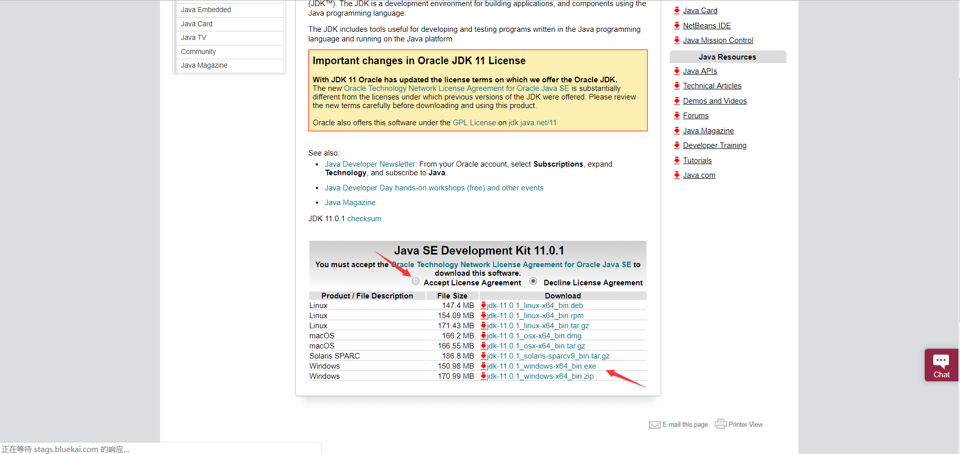Viewport: 960px width, 454px height.
Task: Select Accept License Agreement radio button
Action: (x=415, y=281)
